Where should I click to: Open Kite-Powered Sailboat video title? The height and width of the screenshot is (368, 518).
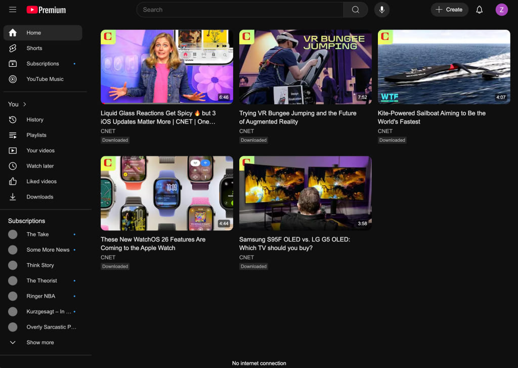point(431,117)
